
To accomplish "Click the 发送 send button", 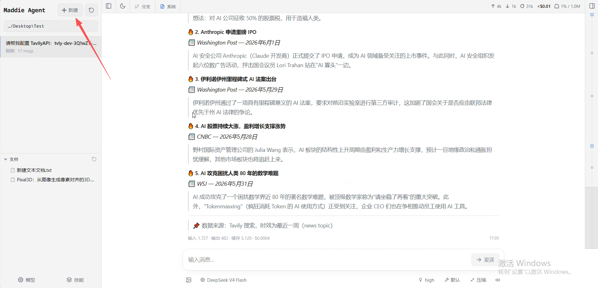I will pos(485,260).
